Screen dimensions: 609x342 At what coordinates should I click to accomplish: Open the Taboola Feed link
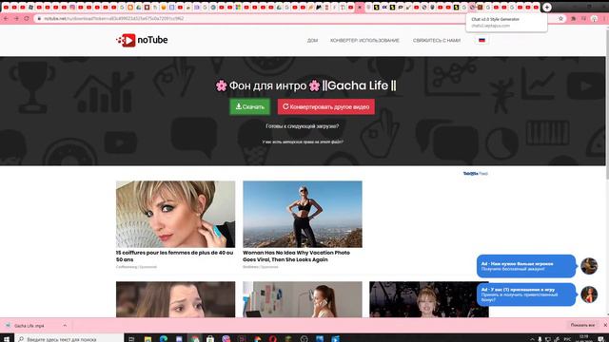pyautogui.click(x=476, y=173)
